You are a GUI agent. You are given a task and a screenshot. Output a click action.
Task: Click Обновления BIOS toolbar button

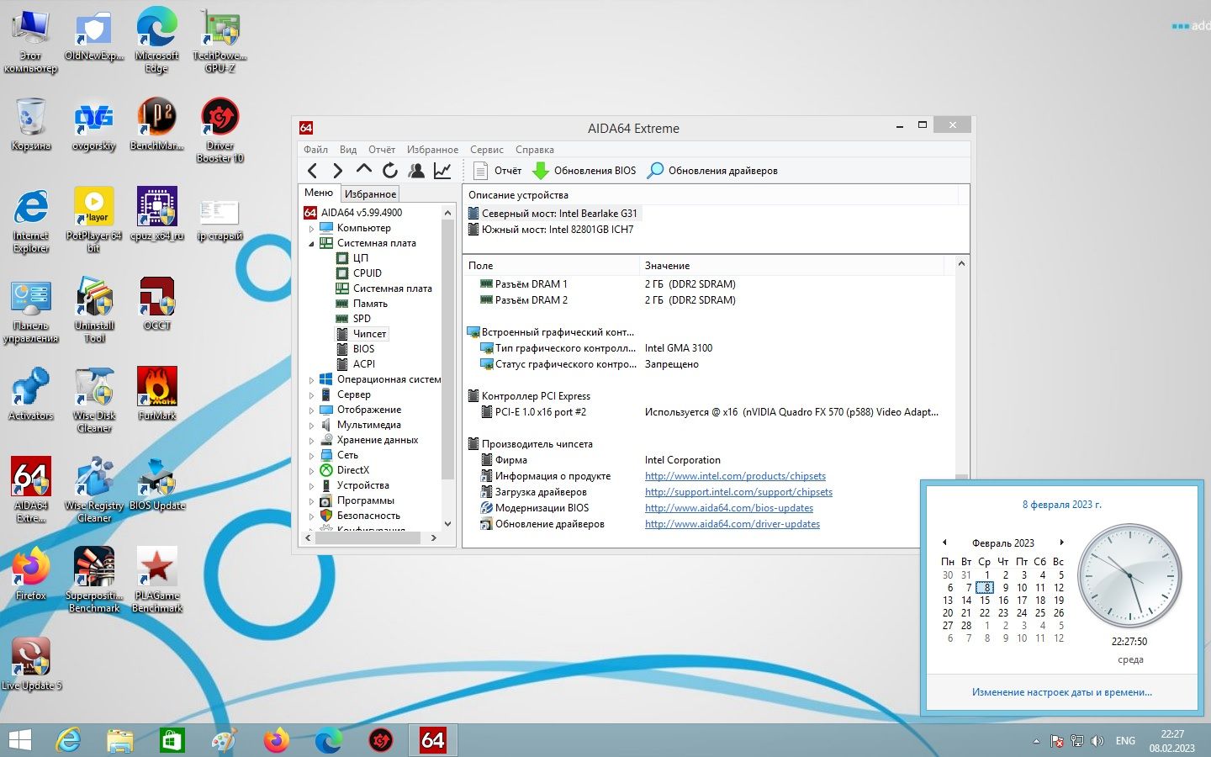[584, 171]
